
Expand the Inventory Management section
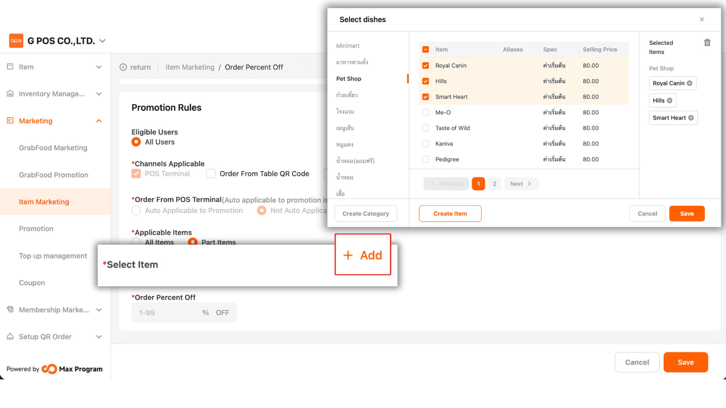(x=99, y=94)
